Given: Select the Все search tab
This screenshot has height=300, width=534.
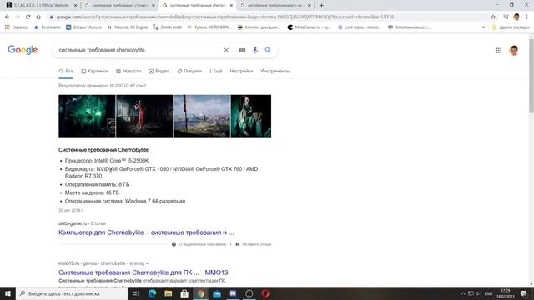Looking at the screenshot, I should pyautogui.click(x=66, y=71).
